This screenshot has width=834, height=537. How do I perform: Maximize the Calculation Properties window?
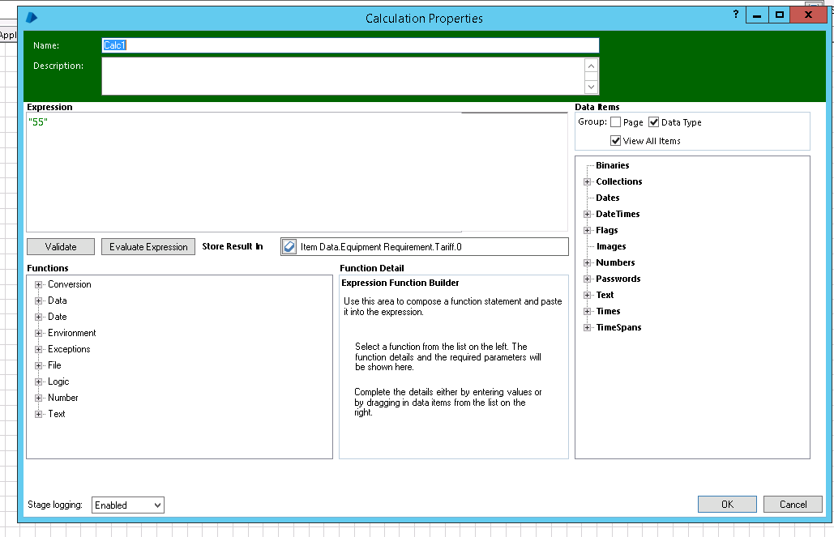[779, 15]
